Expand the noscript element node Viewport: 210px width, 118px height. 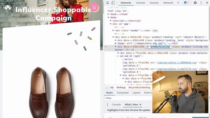pos(111,21)
